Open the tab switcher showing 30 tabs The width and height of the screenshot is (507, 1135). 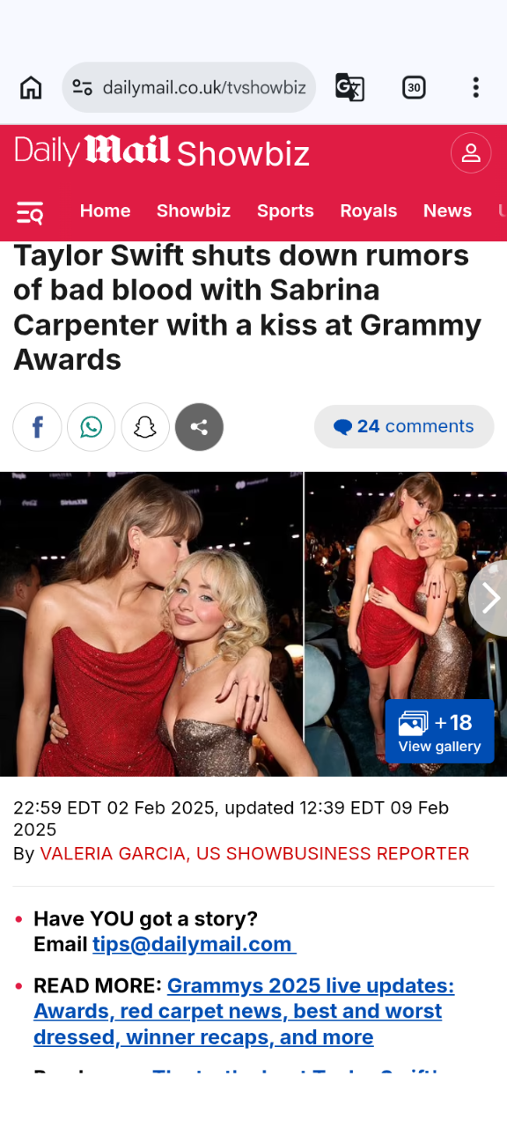pos(414,87)
